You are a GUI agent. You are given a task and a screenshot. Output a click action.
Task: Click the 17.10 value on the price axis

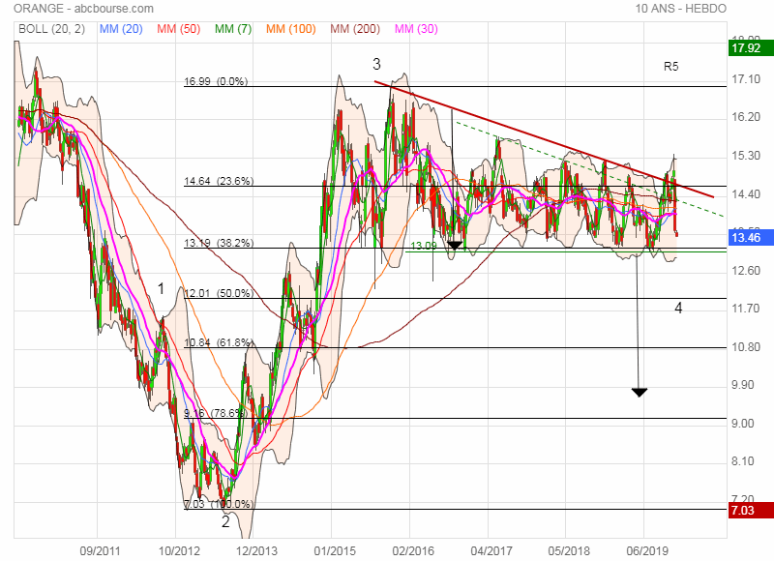pyautogui.click(x=746, y=79)
